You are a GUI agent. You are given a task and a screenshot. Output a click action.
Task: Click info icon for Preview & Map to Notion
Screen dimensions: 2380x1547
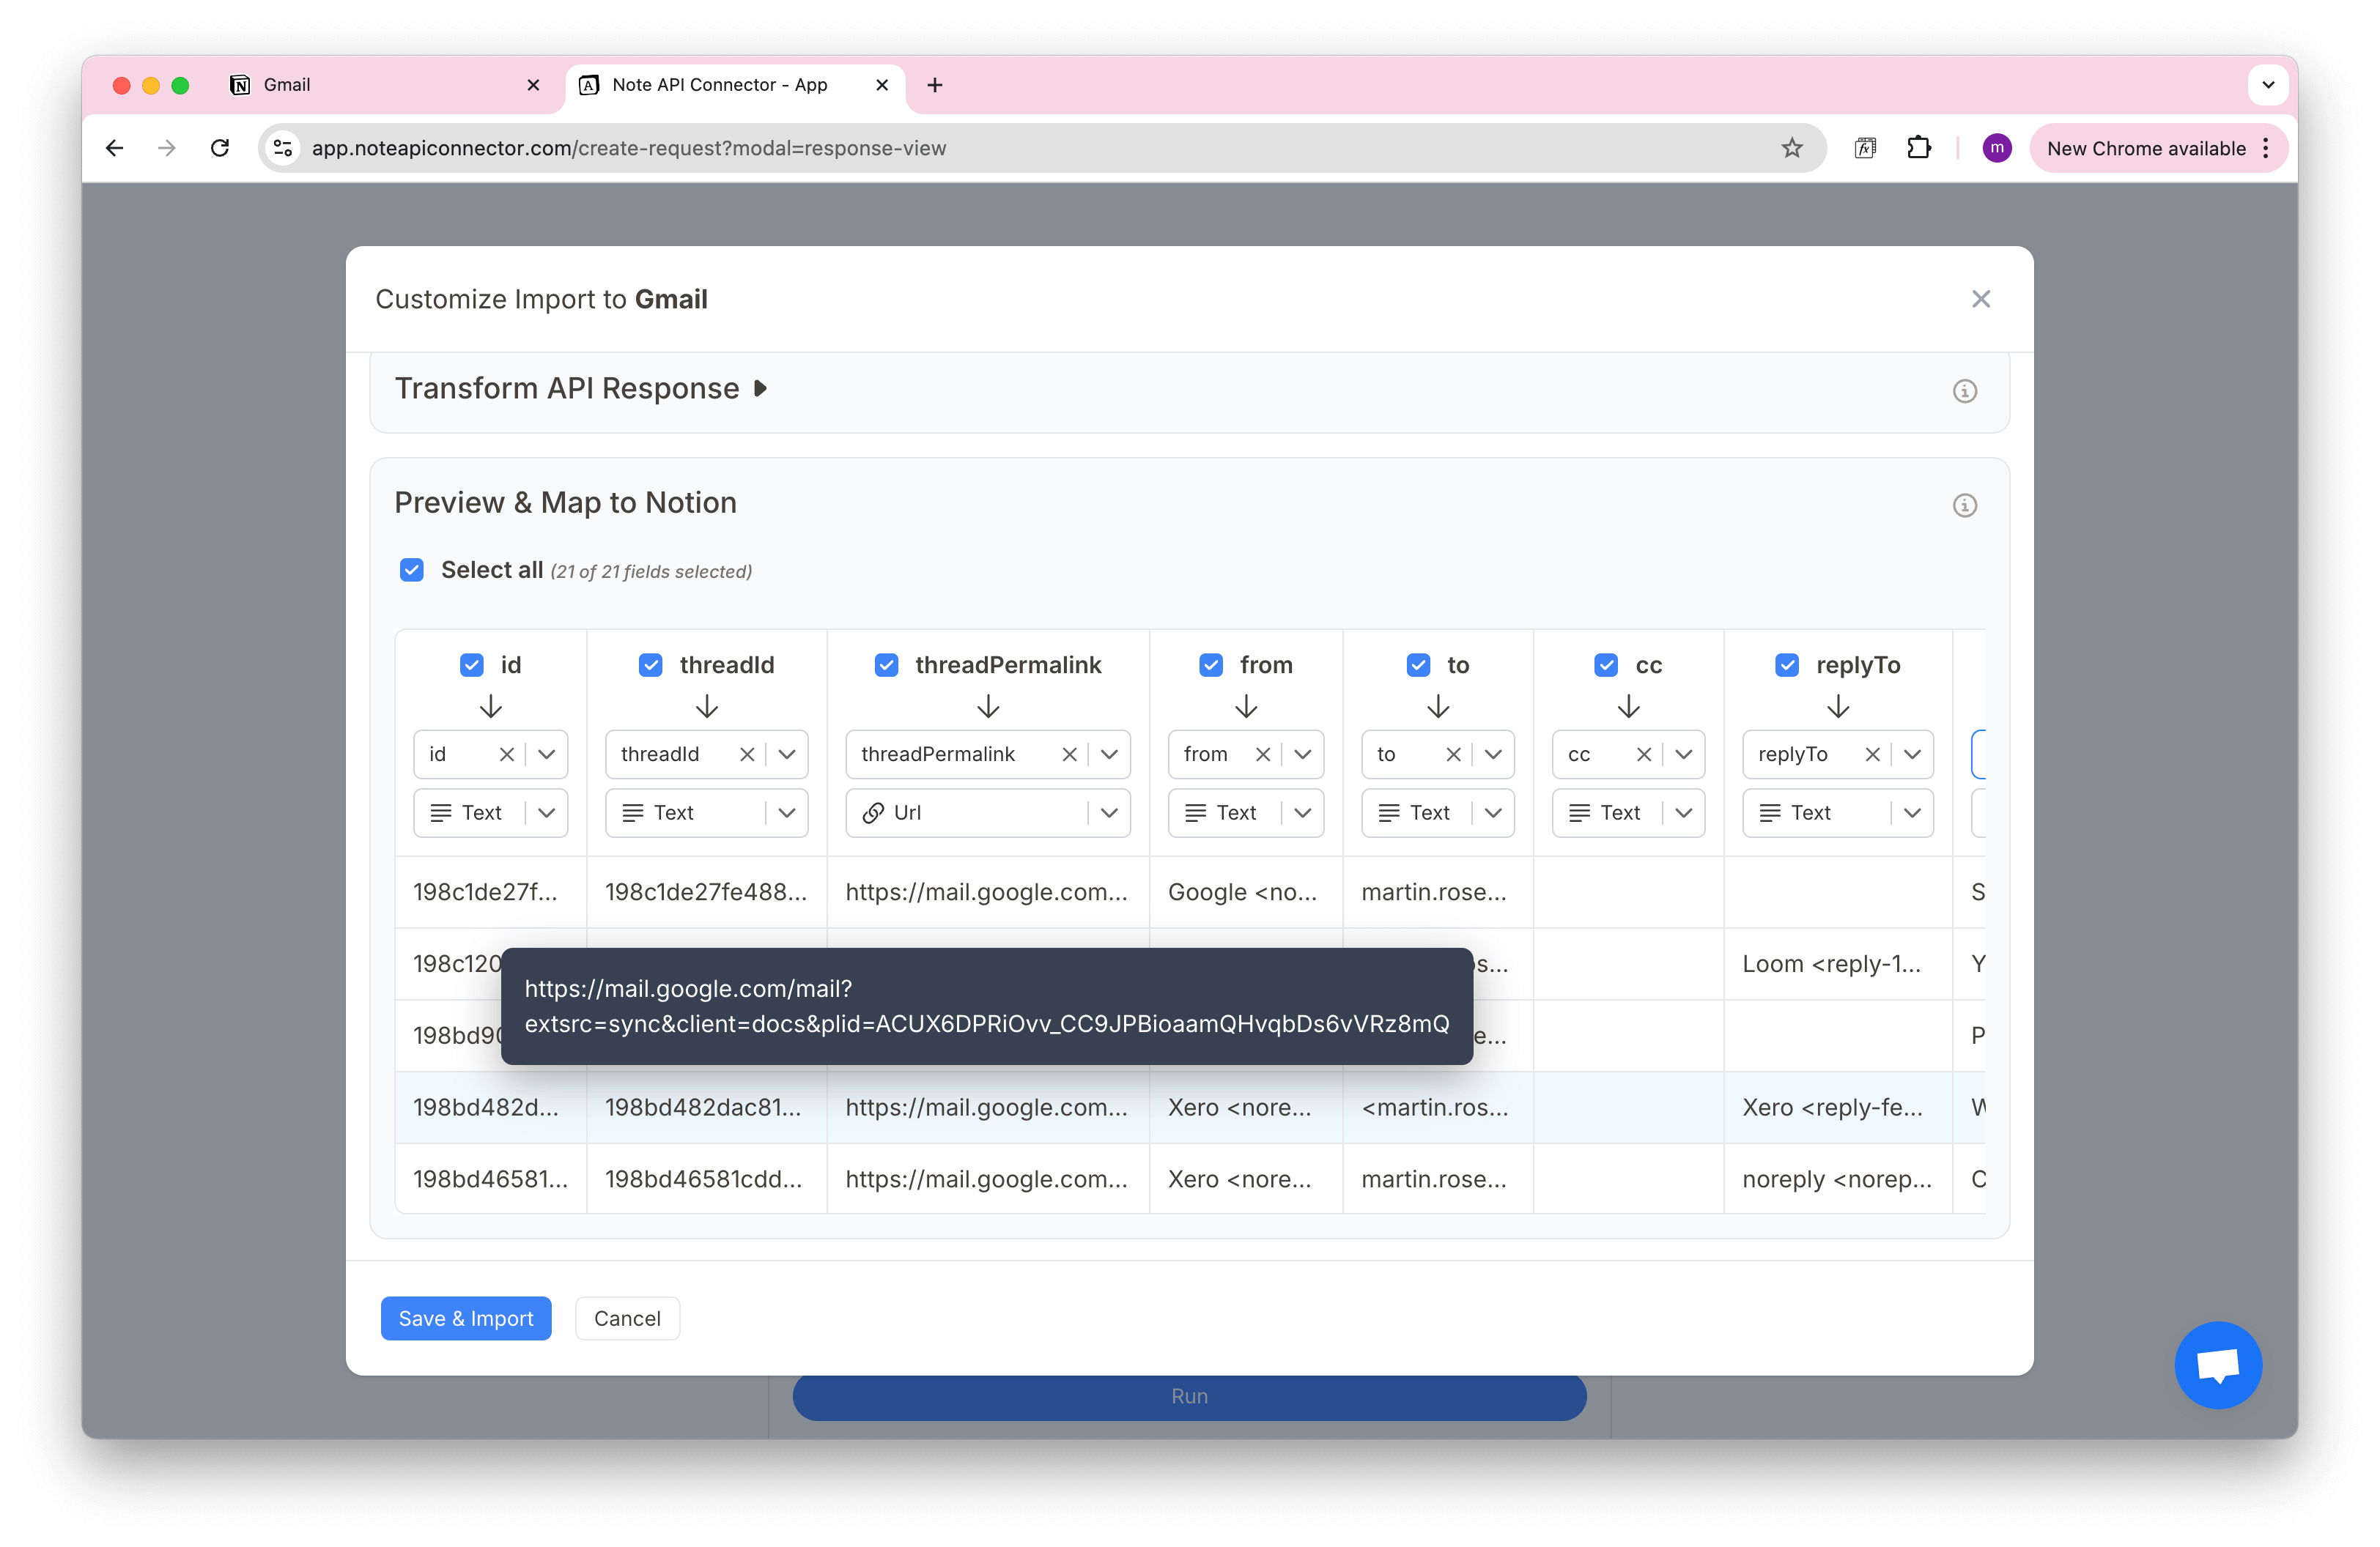1964,505
